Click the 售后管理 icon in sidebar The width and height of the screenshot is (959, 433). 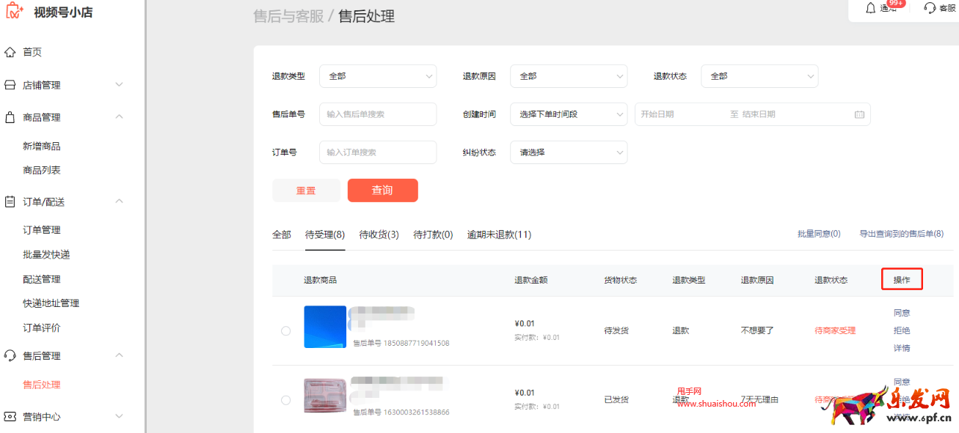coord(10,355)
